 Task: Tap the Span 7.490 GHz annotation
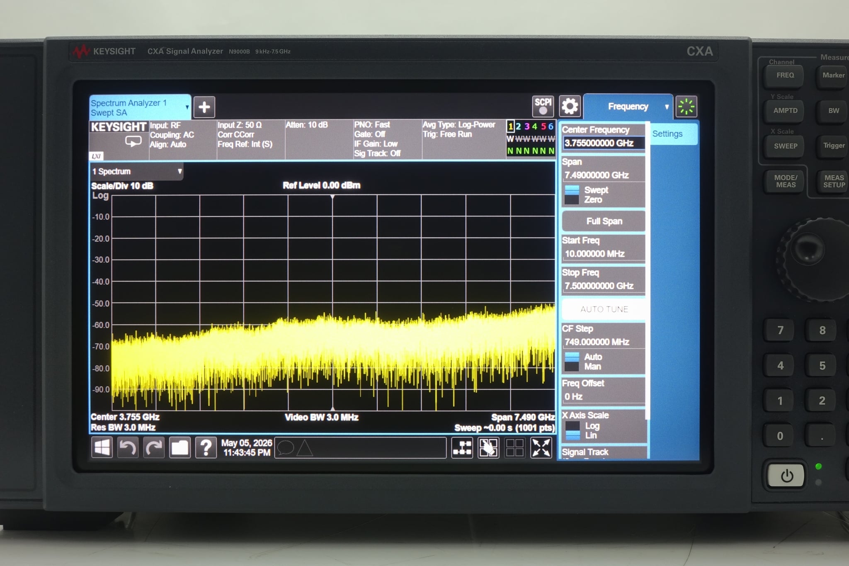click(x=523, y=417)
